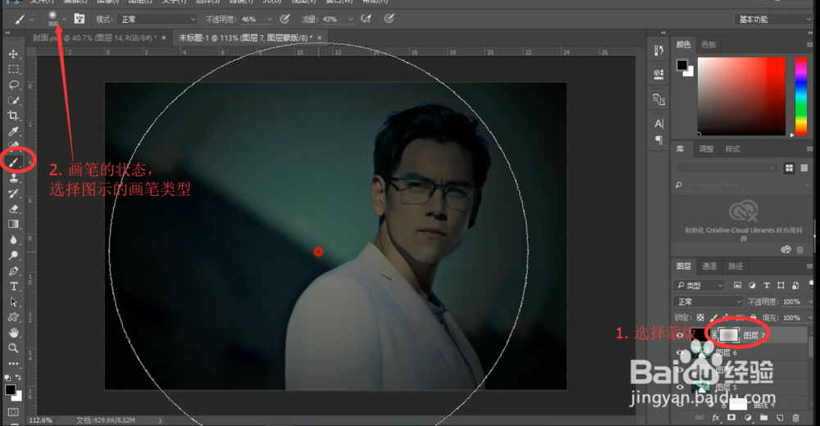Image resolution: width=820 pixels, height=426 pixels.
Task: Switch to the 封面.psd document tab
Action: tap(94, 38)
